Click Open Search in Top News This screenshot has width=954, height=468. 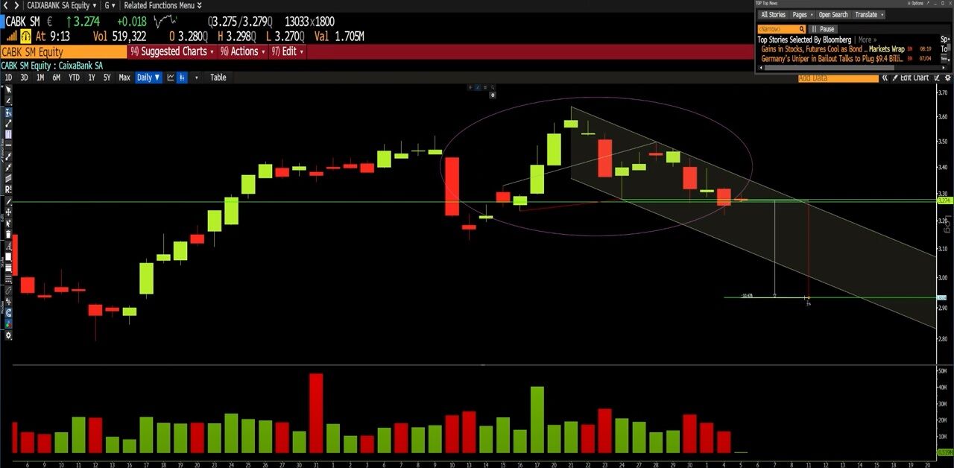click(x=833, y=15)
